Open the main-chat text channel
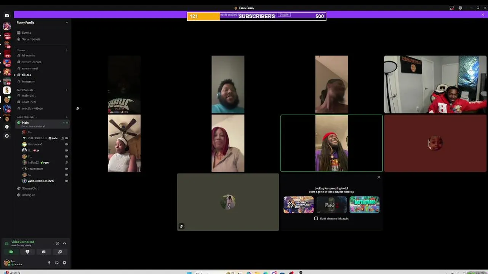The image size is (488, 274). coord(42,96)
